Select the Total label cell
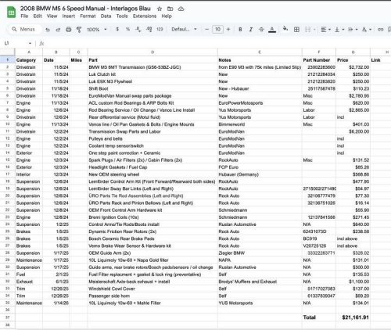This screenshot has height=330, width=391. 319,317
